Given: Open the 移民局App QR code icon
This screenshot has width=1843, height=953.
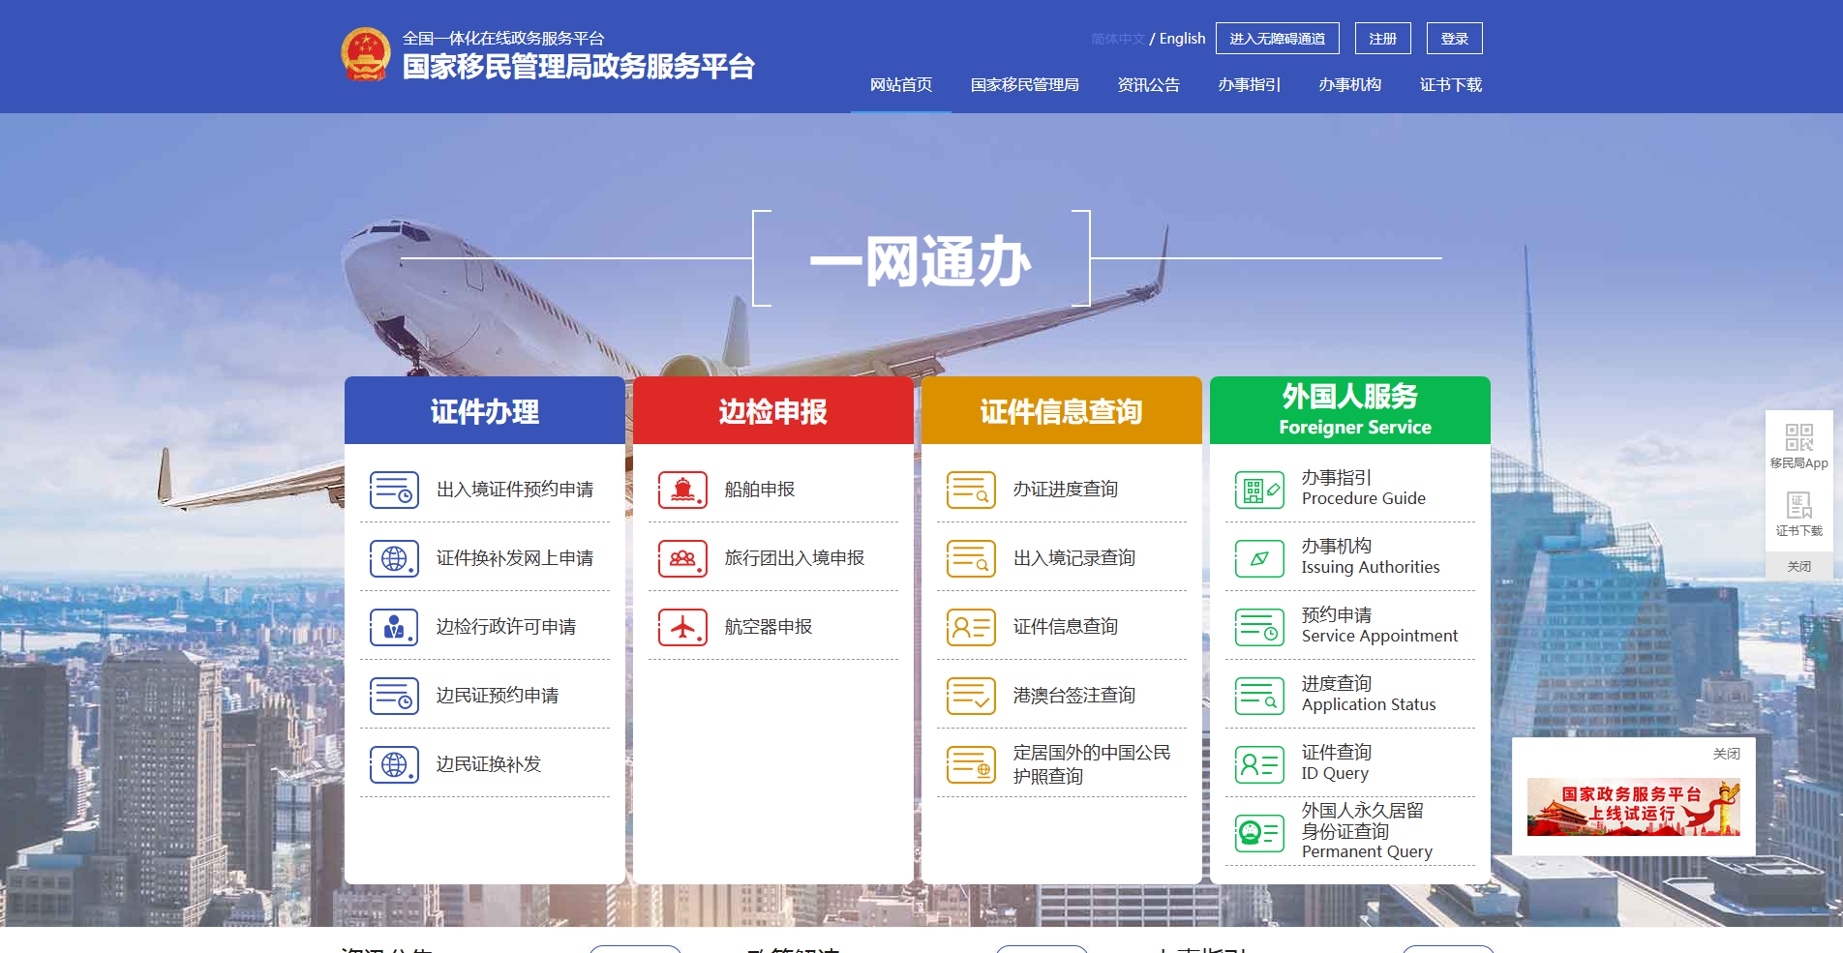Looking at the screenshot, I should [x=1798, y=435].
